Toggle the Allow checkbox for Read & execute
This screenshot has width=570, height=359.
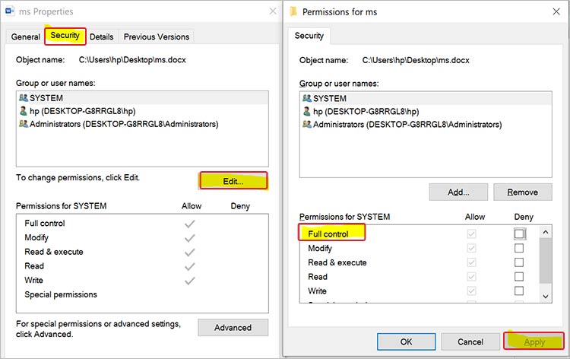point(471,262)
